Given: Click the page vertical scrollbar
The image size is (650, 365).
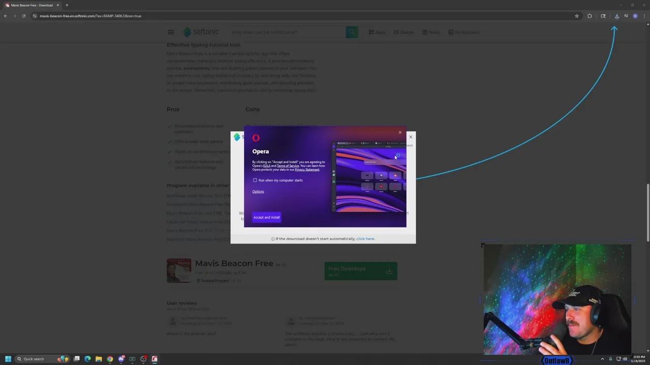Looking at the screenshot, I should (x=647, y=213).
